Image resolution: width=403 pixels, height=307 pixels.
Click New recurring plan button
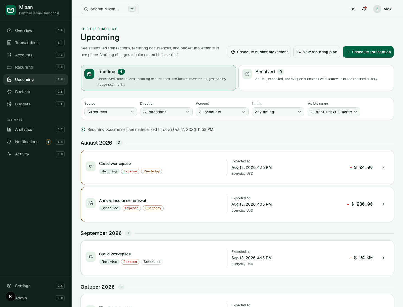(317, 52)
